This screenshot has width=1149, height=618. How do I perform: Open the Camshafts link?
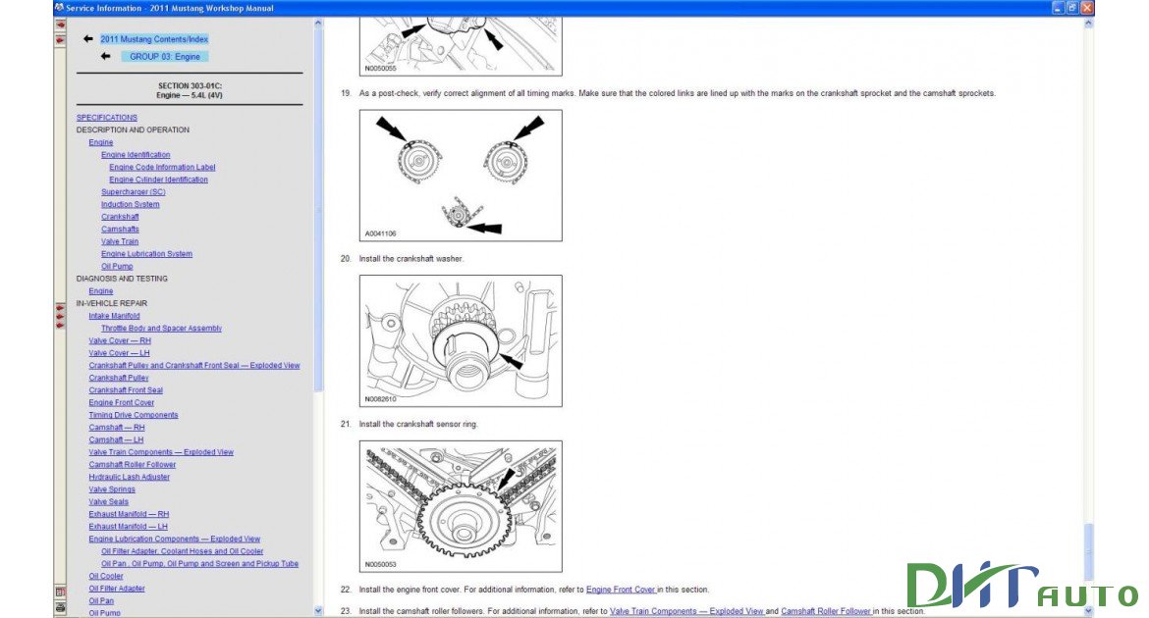[x=120, y=230]
